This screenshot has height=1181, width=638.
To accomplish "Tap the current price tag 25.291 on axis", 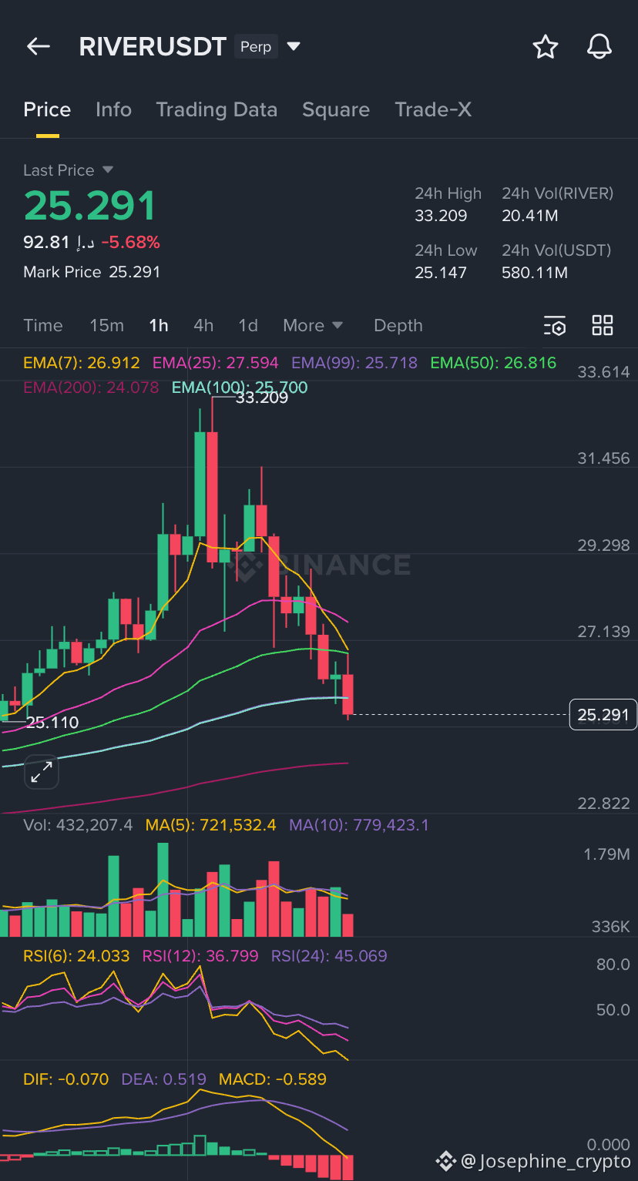I will pyautogui.click(x=603, y=715).
